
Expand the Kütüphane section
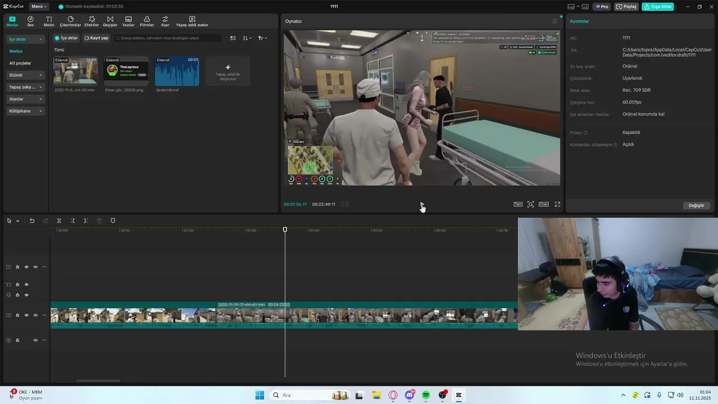click(x=25, y=111)
